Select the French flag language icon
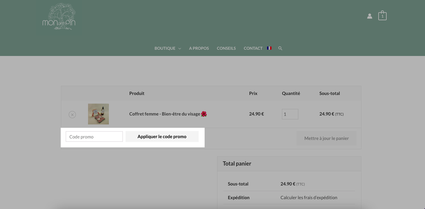Viewport: 425px width, 209px height. (x=269, y=48)
